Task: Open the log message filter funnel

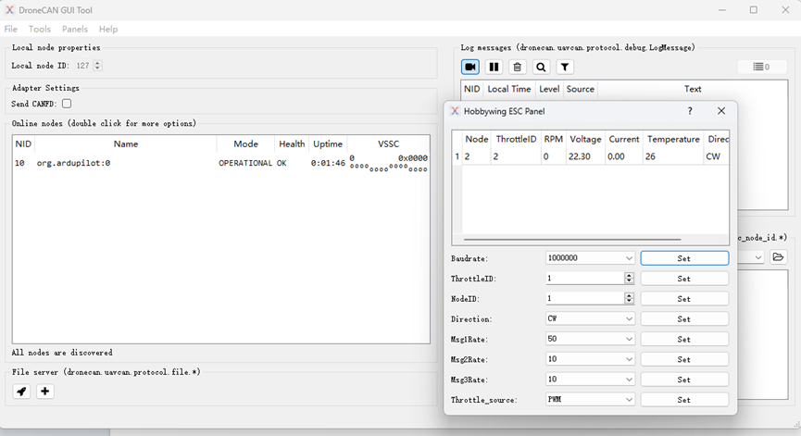Action: pos(565,67)
